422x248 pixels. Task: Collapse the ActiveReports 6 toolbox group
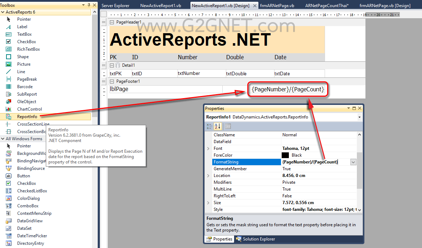tap(3, 12)
